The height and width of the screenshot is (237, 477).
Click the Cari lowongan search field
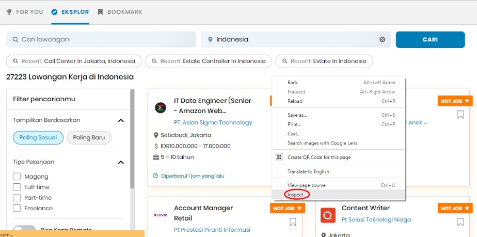(101, 39)
